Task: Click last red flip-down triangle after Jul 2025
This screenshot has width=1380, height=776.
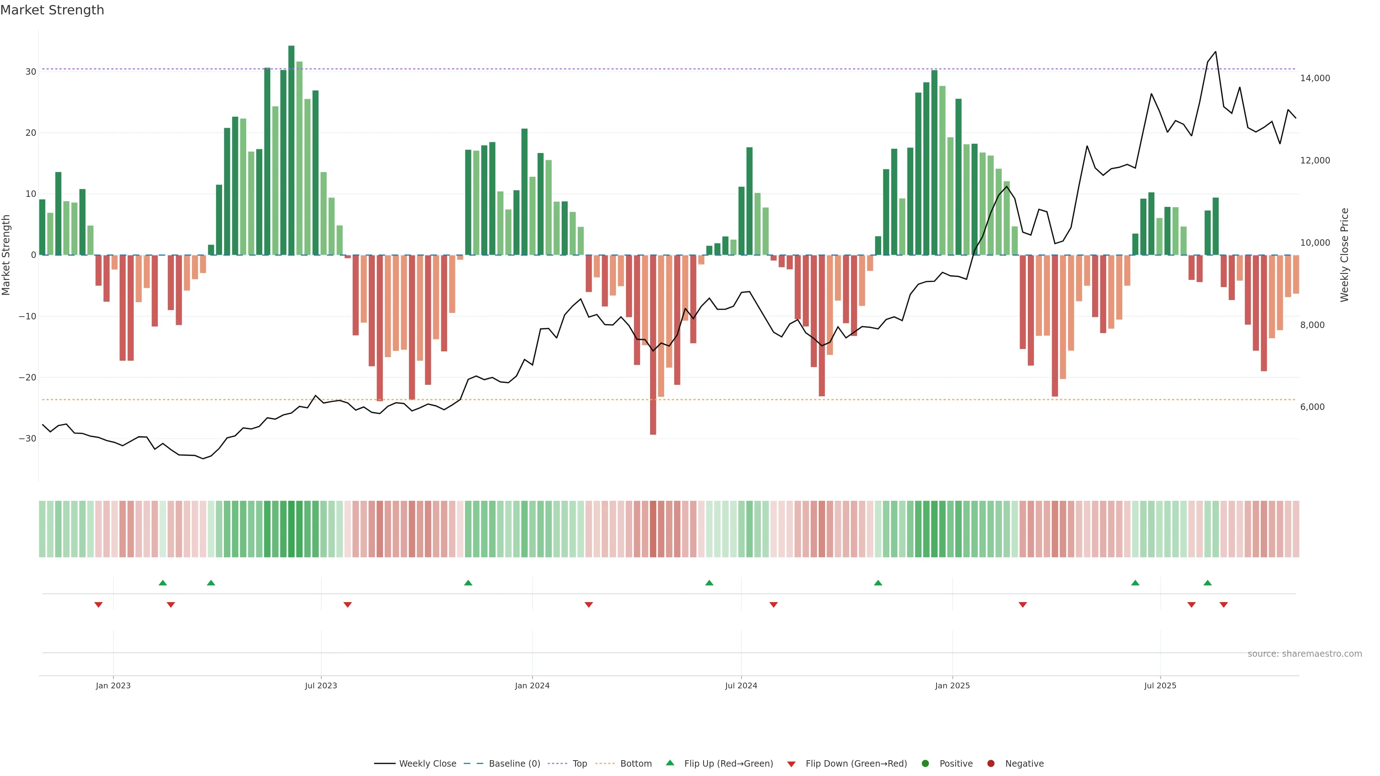Action: coord(1224,605)
